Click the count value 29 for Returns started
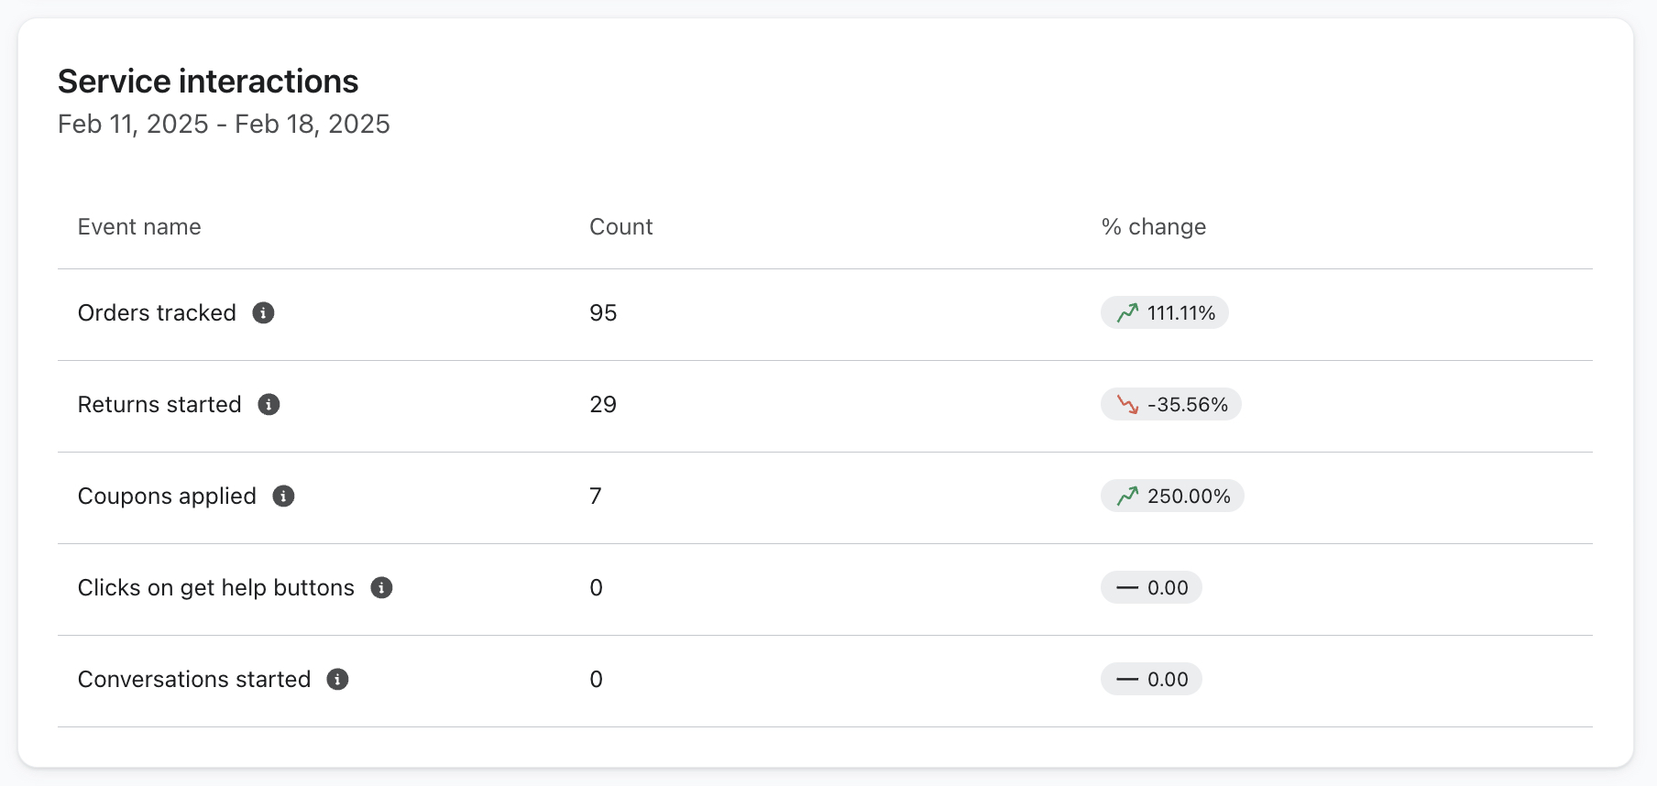Image resolution: width=1657 pixels, height=786 pixels. coord(603,404)
